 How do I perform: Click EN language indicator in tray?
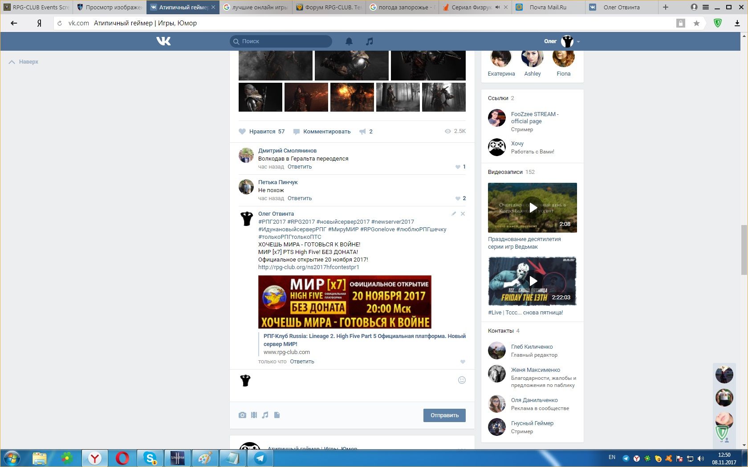[612, 457]
